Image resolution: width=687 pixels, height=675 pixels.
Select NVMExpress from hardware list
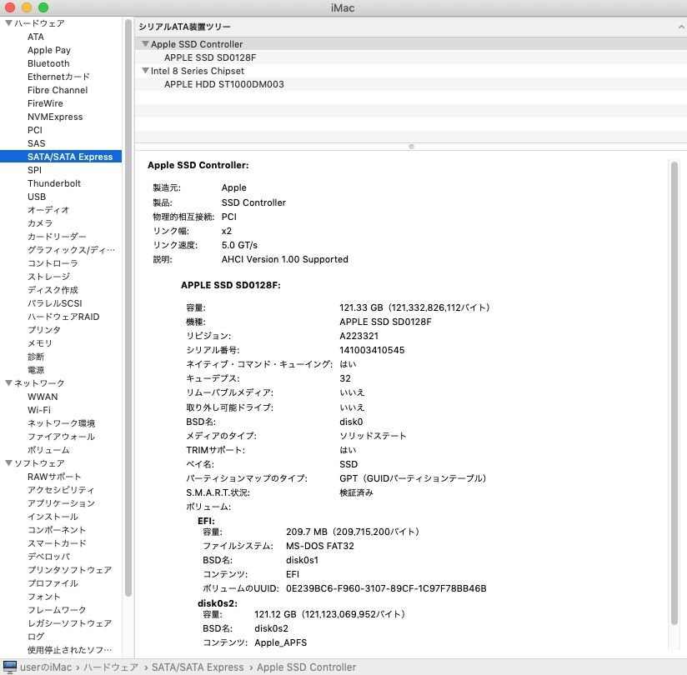(x=55, y=117)
